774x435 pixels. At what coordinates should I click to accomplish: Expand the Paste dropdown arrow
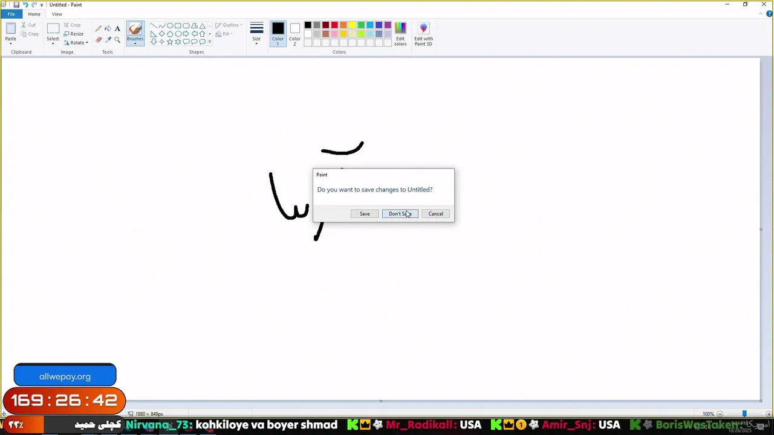(10, 43)
